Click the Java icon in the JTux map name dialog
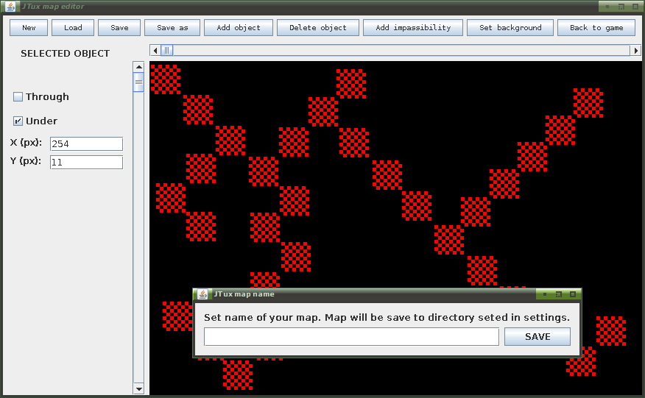645x398 pixels. tap(202, 294)
